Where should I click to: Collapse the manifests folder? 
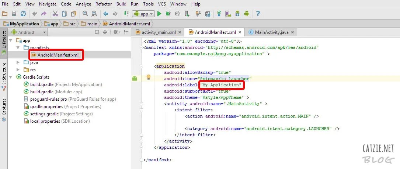[18, 47]
